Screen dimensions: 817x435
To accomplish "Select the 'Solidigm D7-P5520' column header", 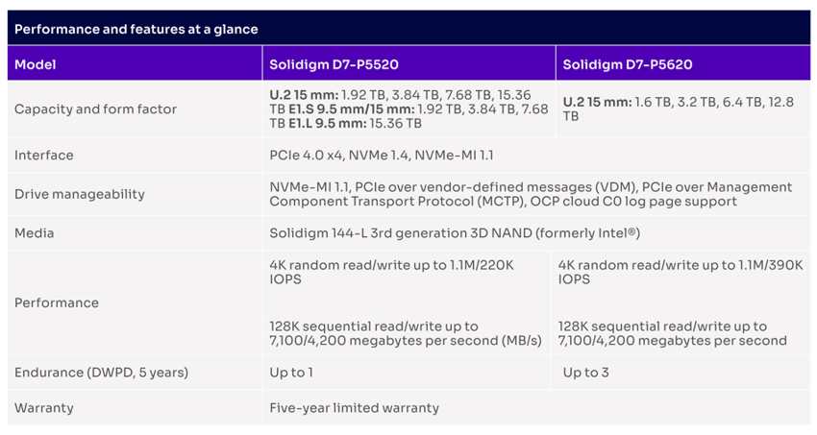I will [x=334, y=64].
